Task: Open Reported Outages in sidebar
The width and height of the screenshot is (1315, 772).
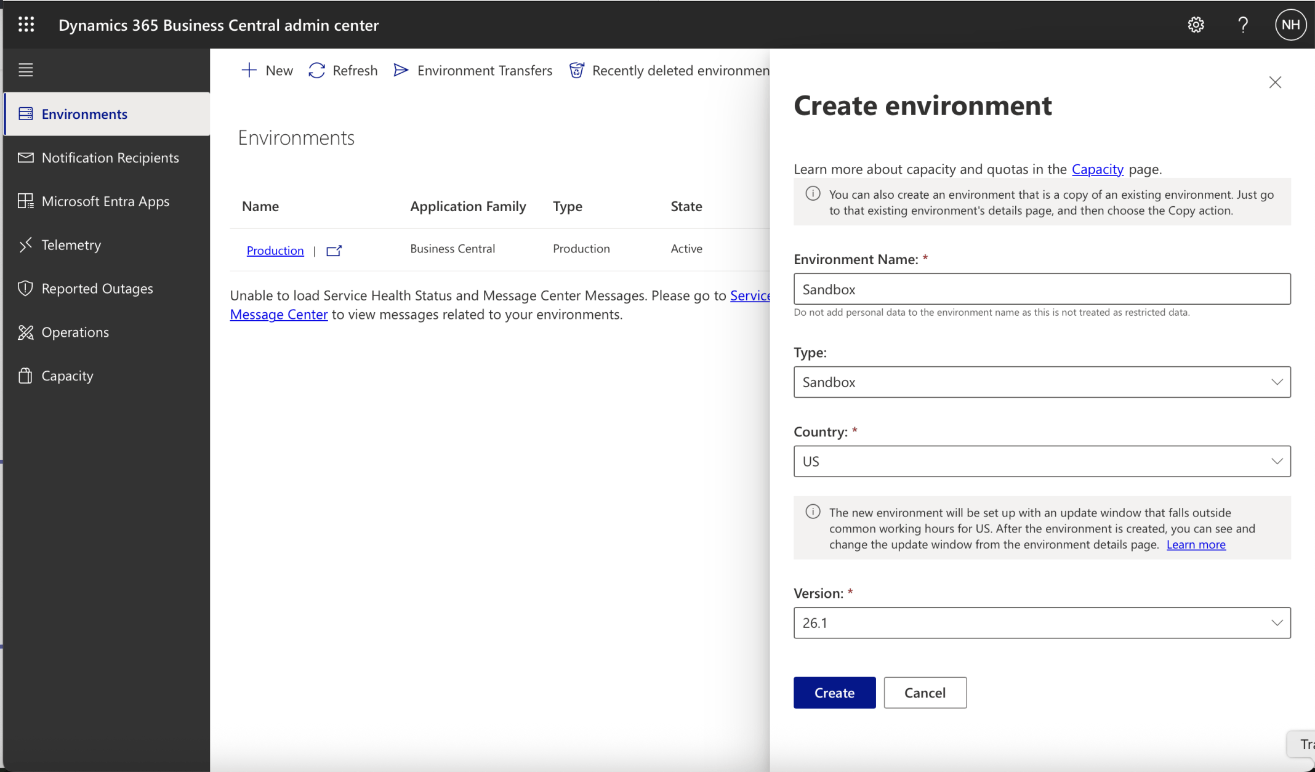Action: point(97,289)
